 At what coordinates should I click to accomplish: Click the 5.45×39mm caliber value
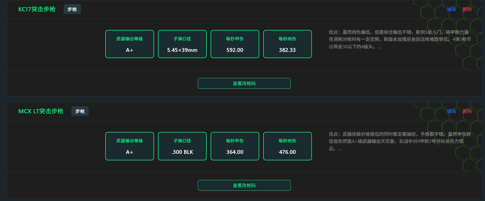tap(182, 50)
